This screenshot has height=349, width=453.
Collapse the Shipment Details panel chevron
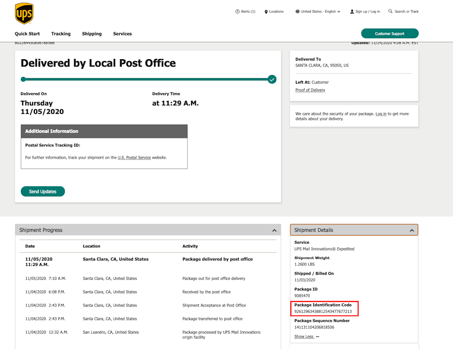(412, 231)
